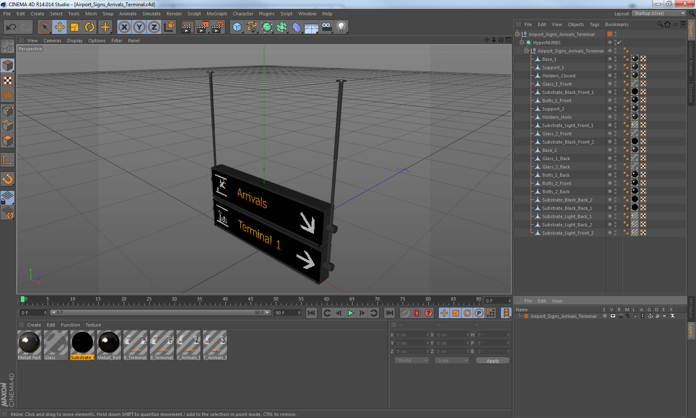Open the World coordinate dropdown
The height and width of the screenshot is (418, 696).
pos(412,360)
